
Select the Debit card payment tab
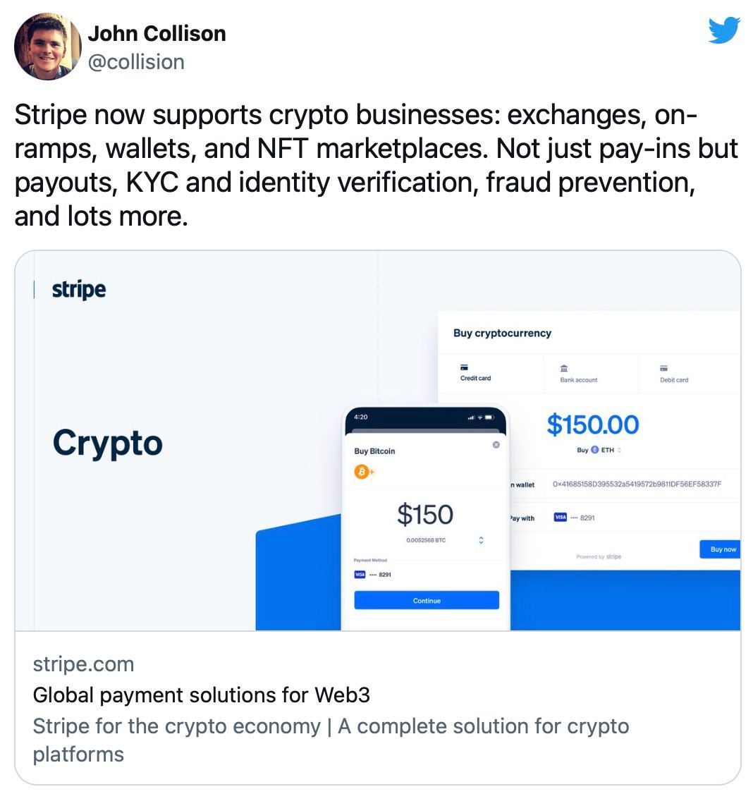click(x=674, y=374)
